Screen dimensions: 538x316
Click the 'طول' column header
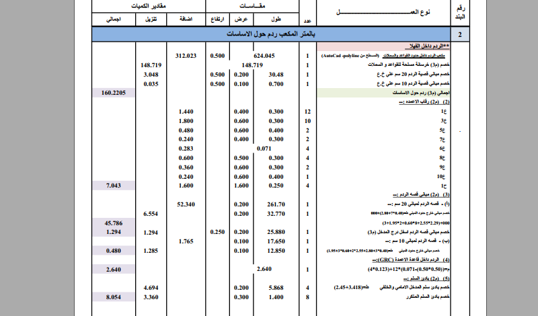[276, 19]
